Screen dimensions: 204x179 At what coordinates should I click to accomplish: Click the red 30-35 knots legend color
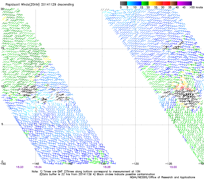pyautogui.click(x=167, y=3)
